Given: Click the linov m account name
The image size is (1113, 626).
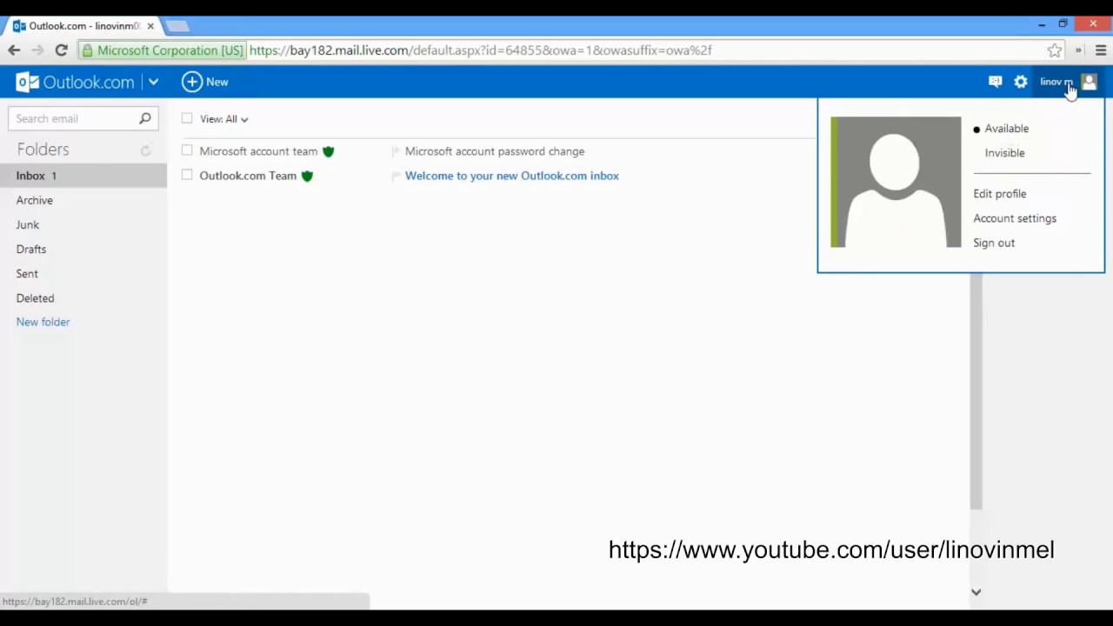Looking at the screenshot, I should point(1056,82).
